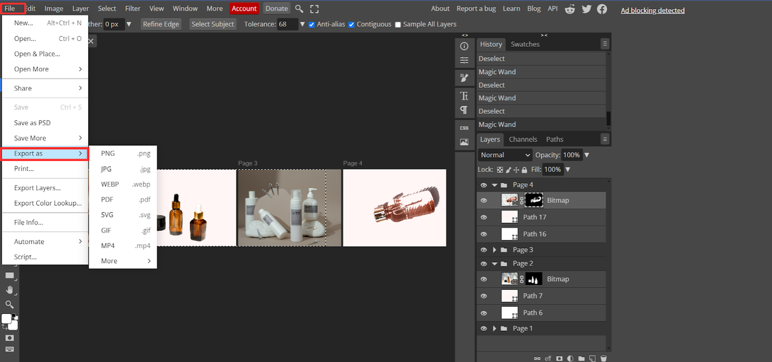Switch to the Channels tab

pos(523,139)
